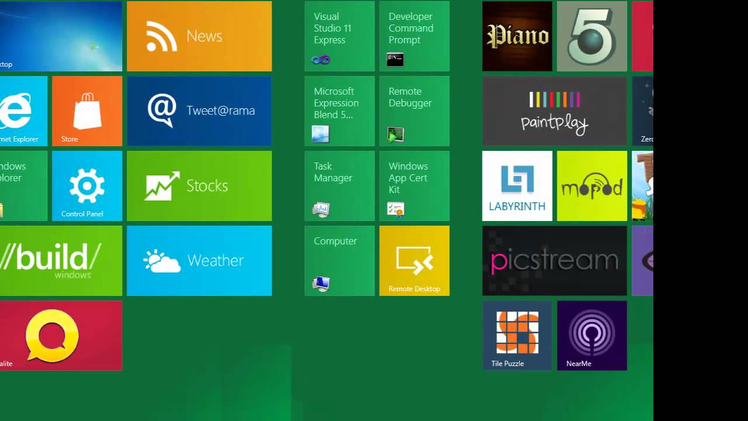Launch Internet Explorer tile

coord(23,111)
